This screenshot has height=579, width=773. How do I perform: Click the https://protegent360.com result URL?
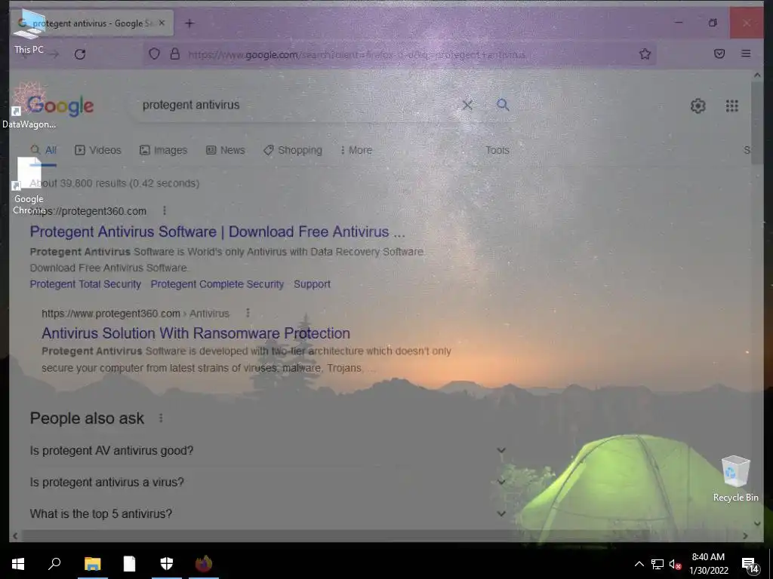[88, 211]
